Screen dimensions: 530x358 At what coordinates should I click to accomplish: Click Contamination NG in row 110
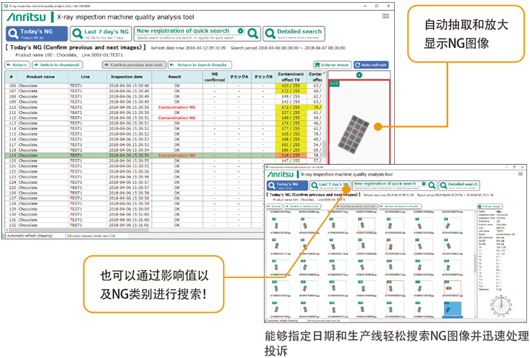coord(176,107)
